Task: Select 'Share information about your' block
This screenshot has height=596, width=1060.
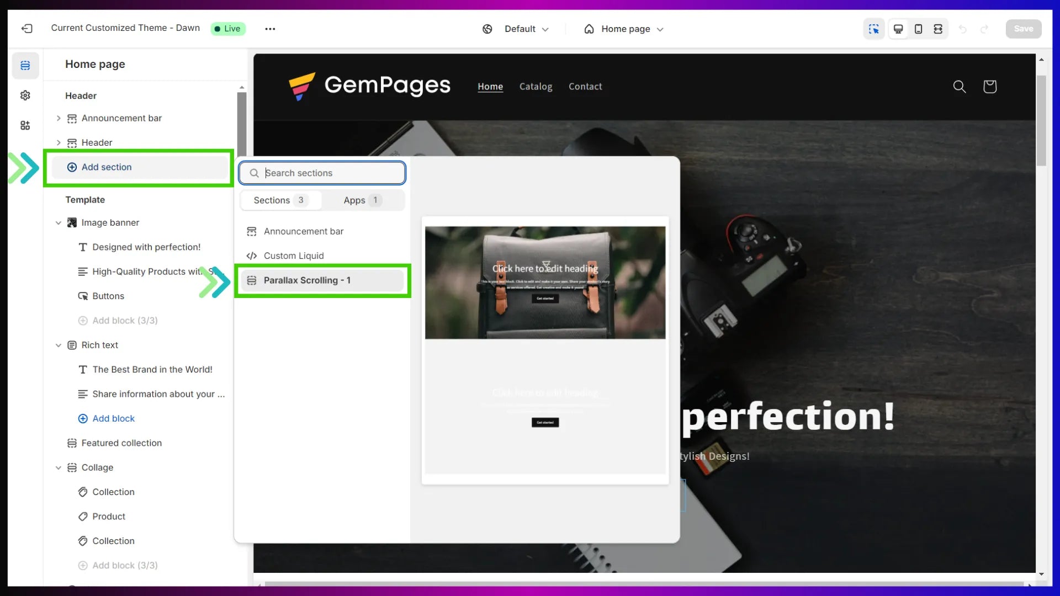Action: [x=152, y=394]
